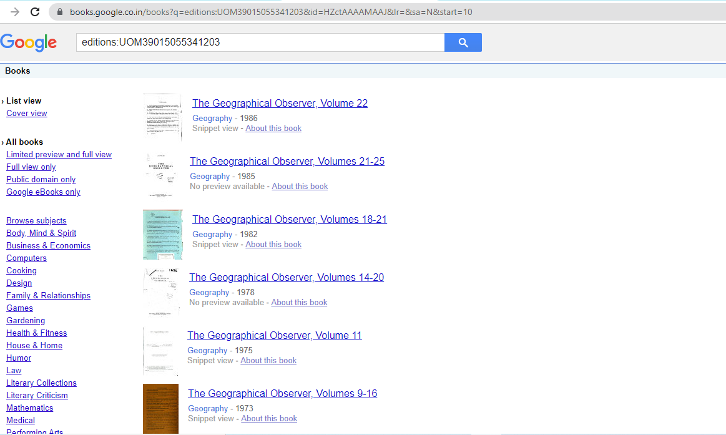
Task: Click Geography link under Volume 22
Action: [212, 119]
